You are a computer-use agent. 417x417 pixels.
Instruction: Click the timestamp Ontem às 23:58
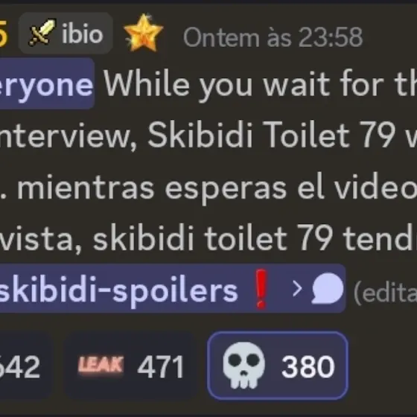coord(273,37)
